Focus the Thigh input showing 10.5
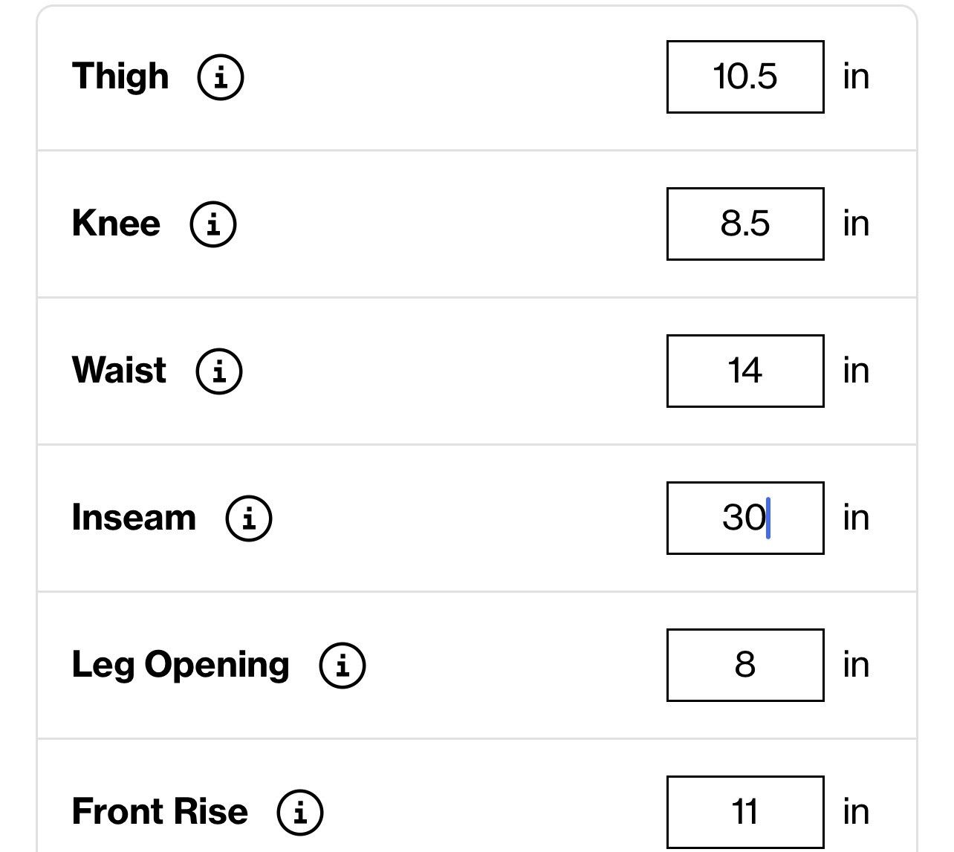The image size is (954, 852). [745, 77]
